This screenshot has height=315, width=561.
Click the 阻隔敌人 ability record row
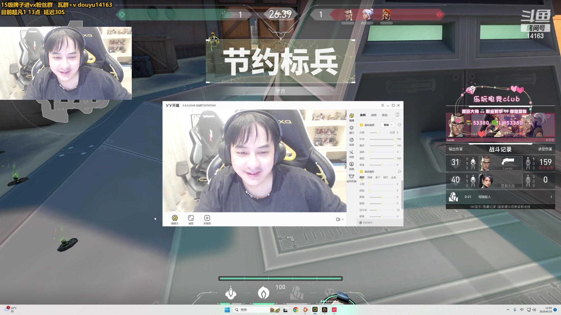coord(500,197)
